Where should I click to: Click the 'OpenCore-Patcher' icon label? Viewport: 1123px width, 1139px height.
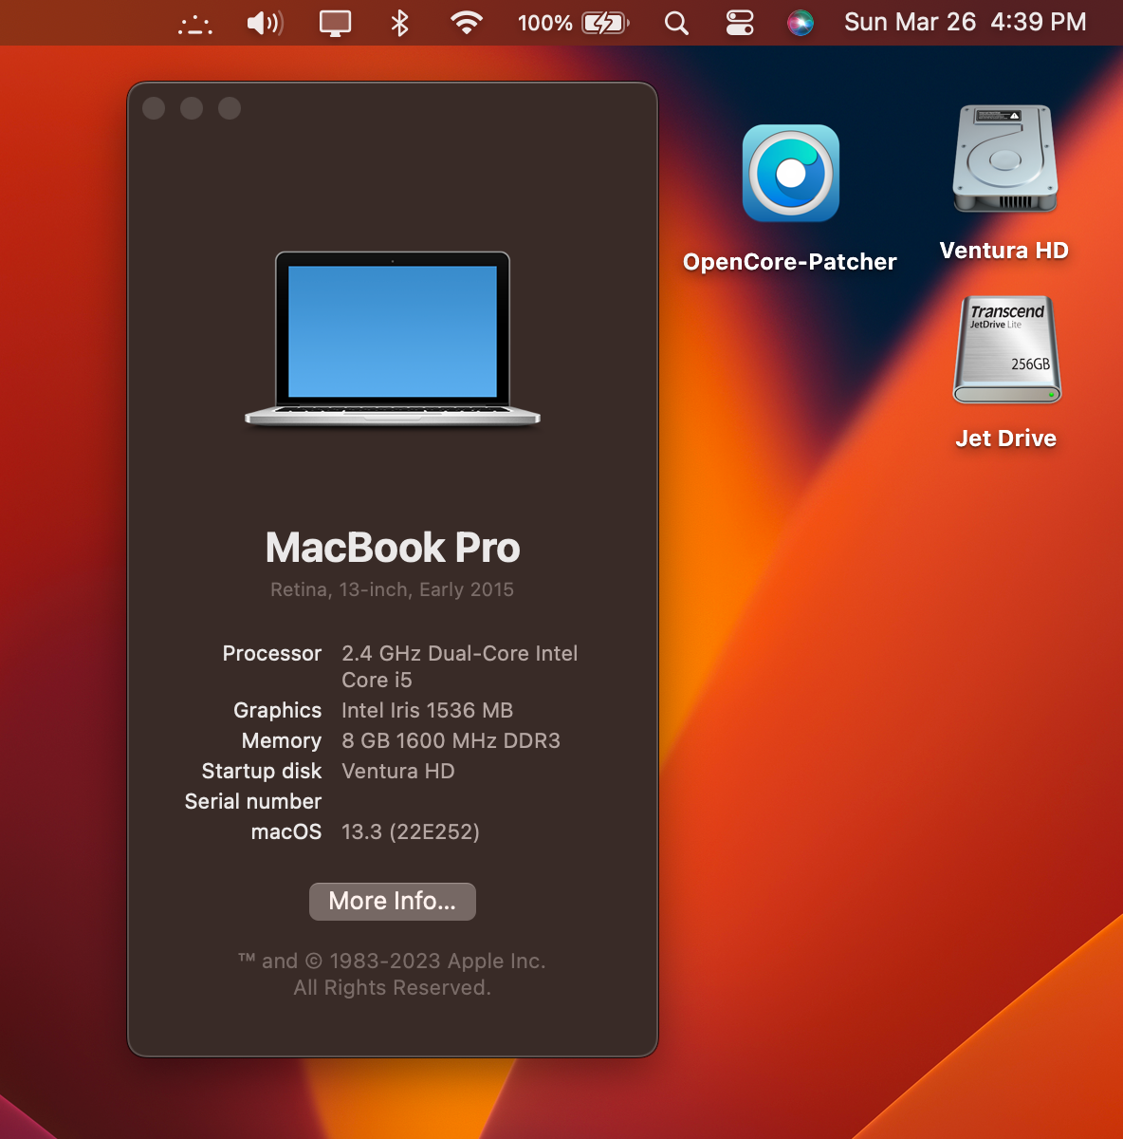[790, 262]
